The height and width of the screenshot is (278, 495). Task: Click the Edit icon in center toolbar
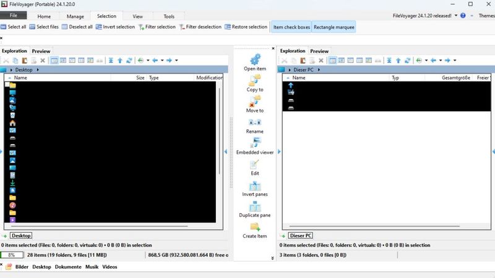pos(254,164)
